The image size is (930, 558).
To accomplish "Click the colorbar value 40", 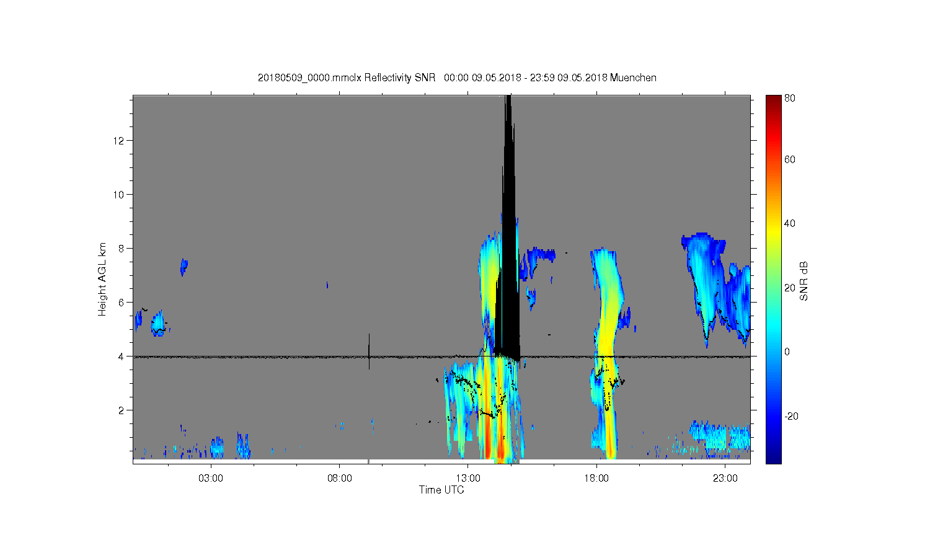I will pyautogui.click(x=790, y=223).
